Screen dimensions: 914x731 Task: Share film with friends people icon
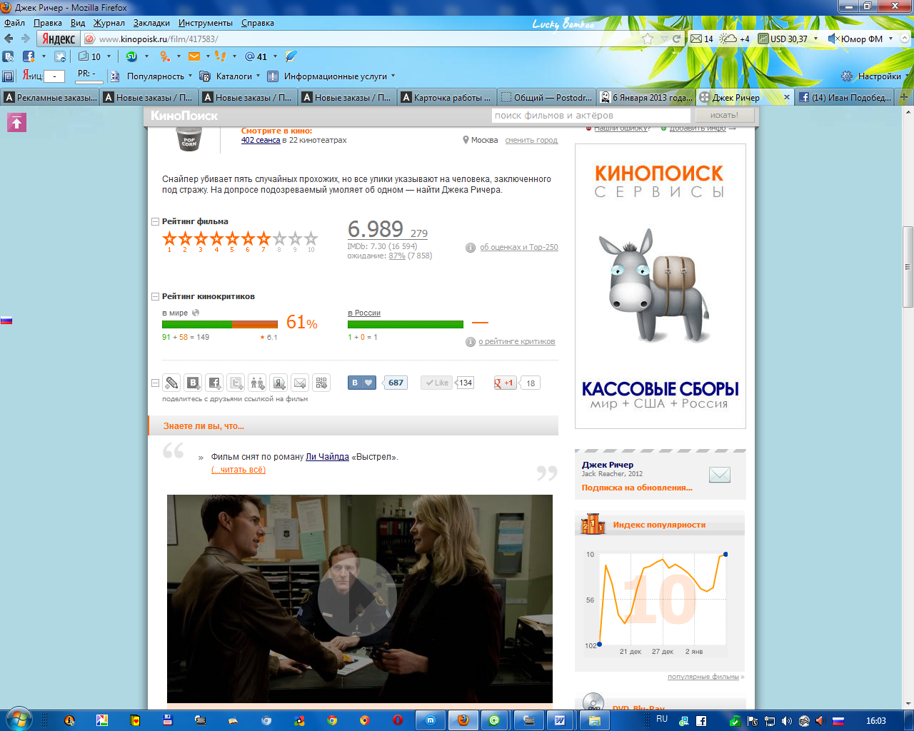point(257,383)
